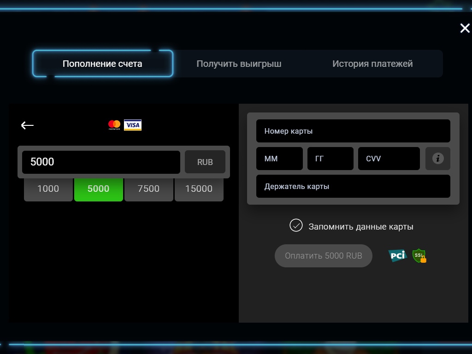The width and height of the screenshot is (472, 354).
Task: Click the Mastercard logo icon
Action: point(114,125)
